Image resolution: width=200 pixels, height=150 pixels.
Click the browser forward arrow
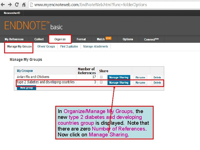10,5
